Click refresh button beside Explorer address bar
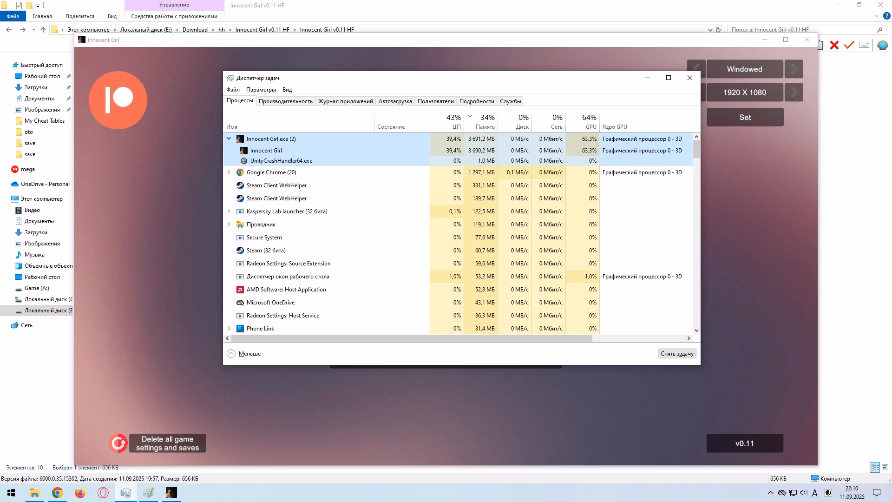Image resolution: width=892 pixels, height=502 pixels. coord(718,30)
